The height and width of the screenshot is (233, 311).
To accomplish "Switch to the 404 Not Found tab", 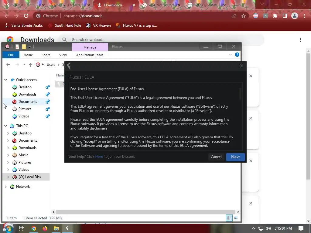I will click(x=161, y=5).
